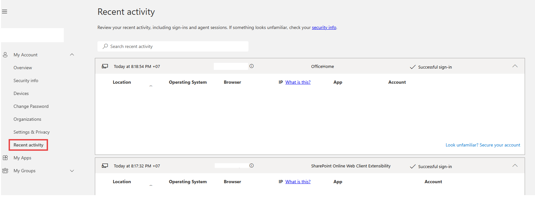
Task: Click 'What is this?' in OfficeHome entry
Action: 298,82
